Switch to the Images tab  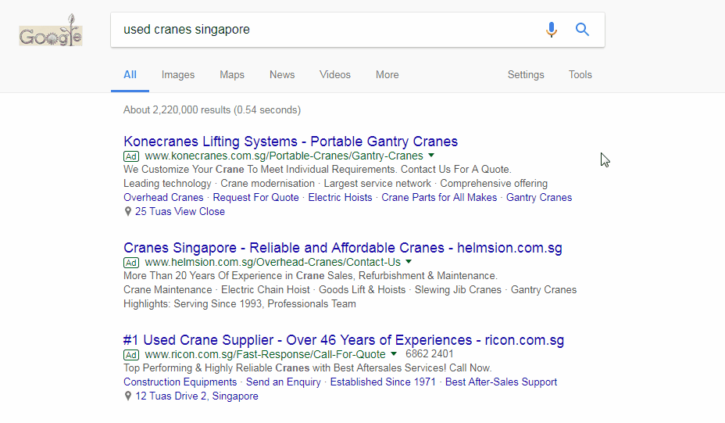coord(178,75)
